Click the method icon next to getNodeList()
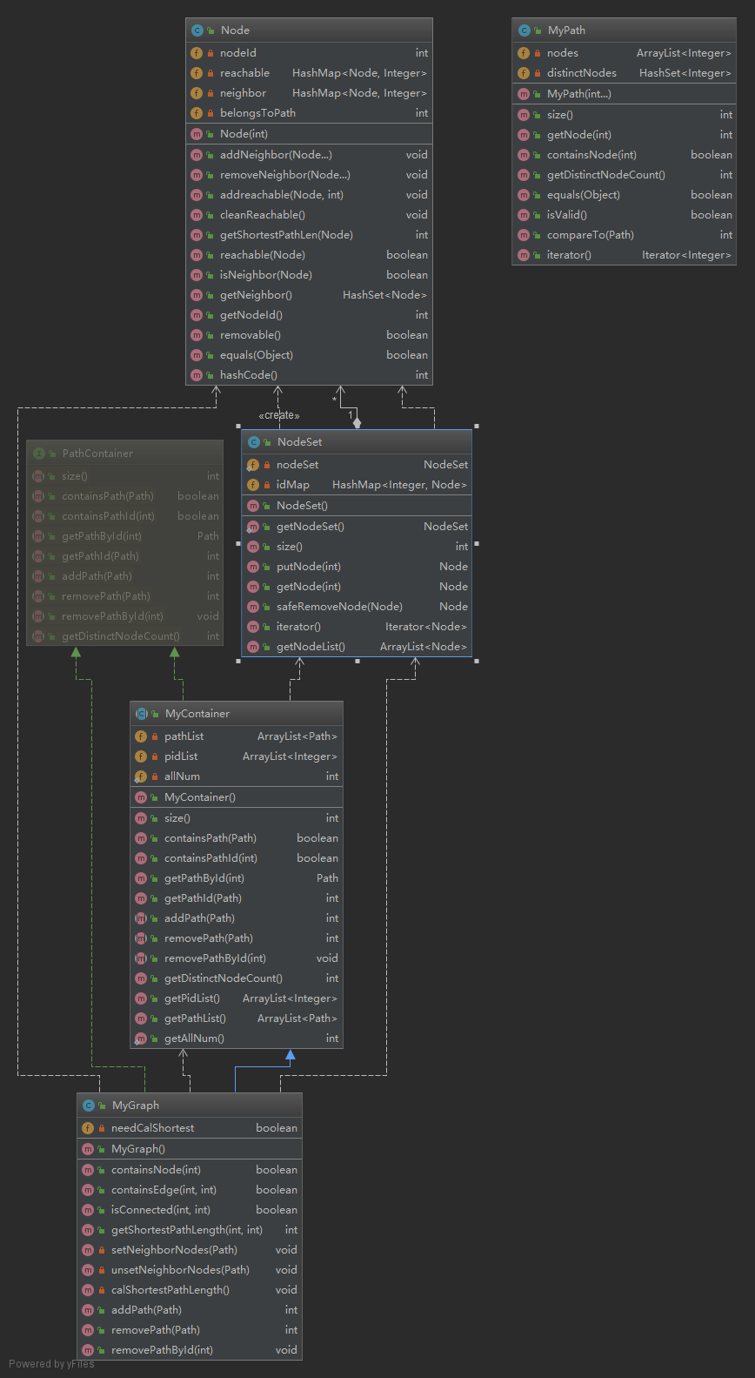This screenshot has width=755, height=1378. [253, 647]
